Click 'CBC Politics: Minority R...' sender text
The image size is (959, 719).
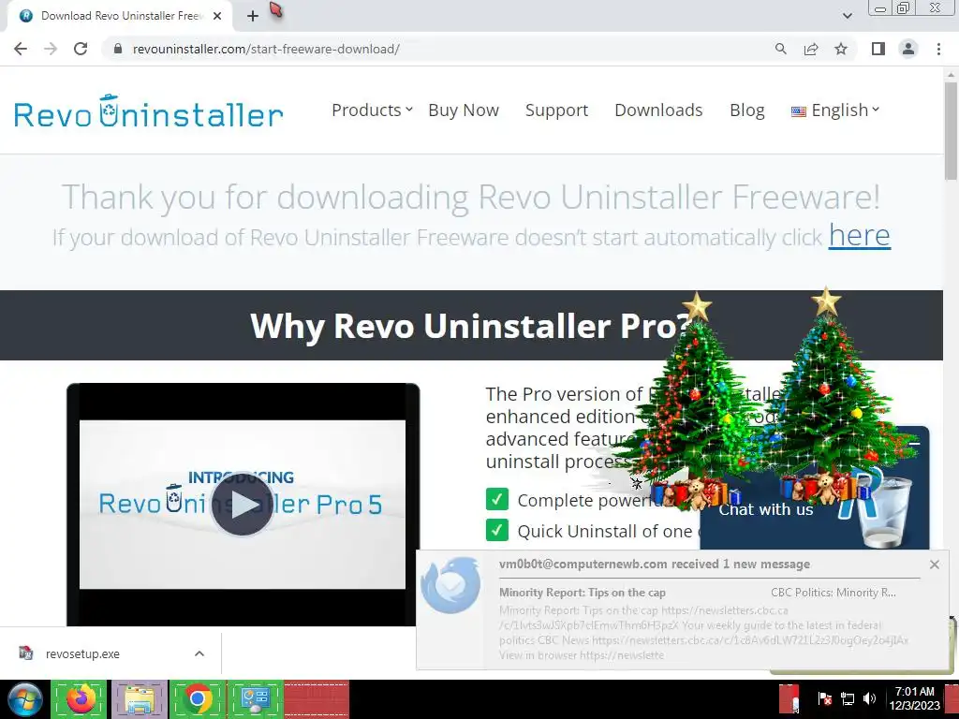833,593
